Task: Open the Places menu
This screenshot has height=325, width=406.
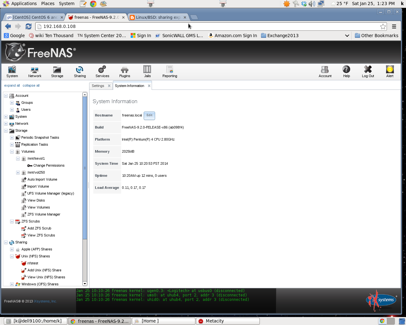Action: coord(48,3)
